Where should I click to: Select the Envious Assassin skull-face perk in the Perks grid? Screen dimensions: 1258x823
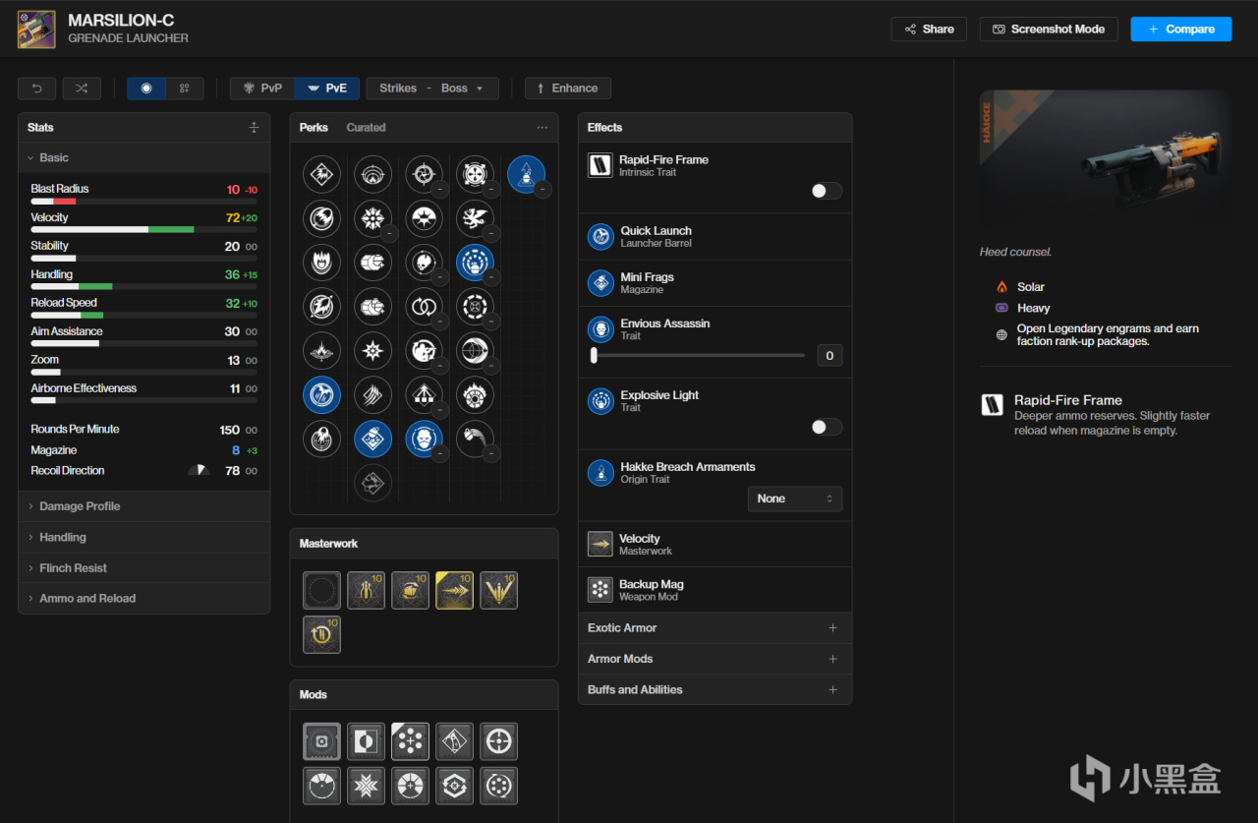point(425,439)
